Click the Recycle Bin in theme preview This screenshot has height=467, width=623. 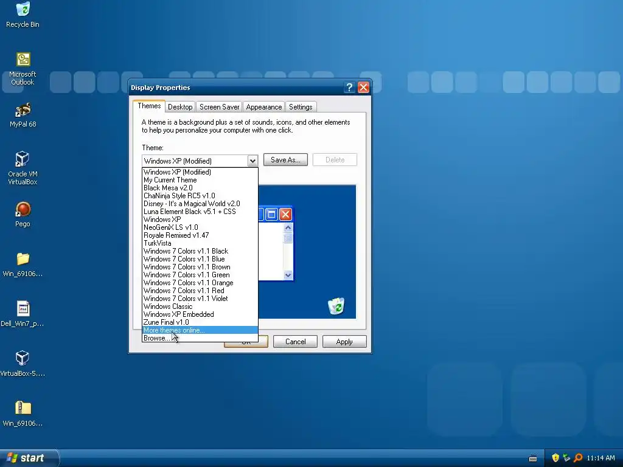tap(336, 306)
